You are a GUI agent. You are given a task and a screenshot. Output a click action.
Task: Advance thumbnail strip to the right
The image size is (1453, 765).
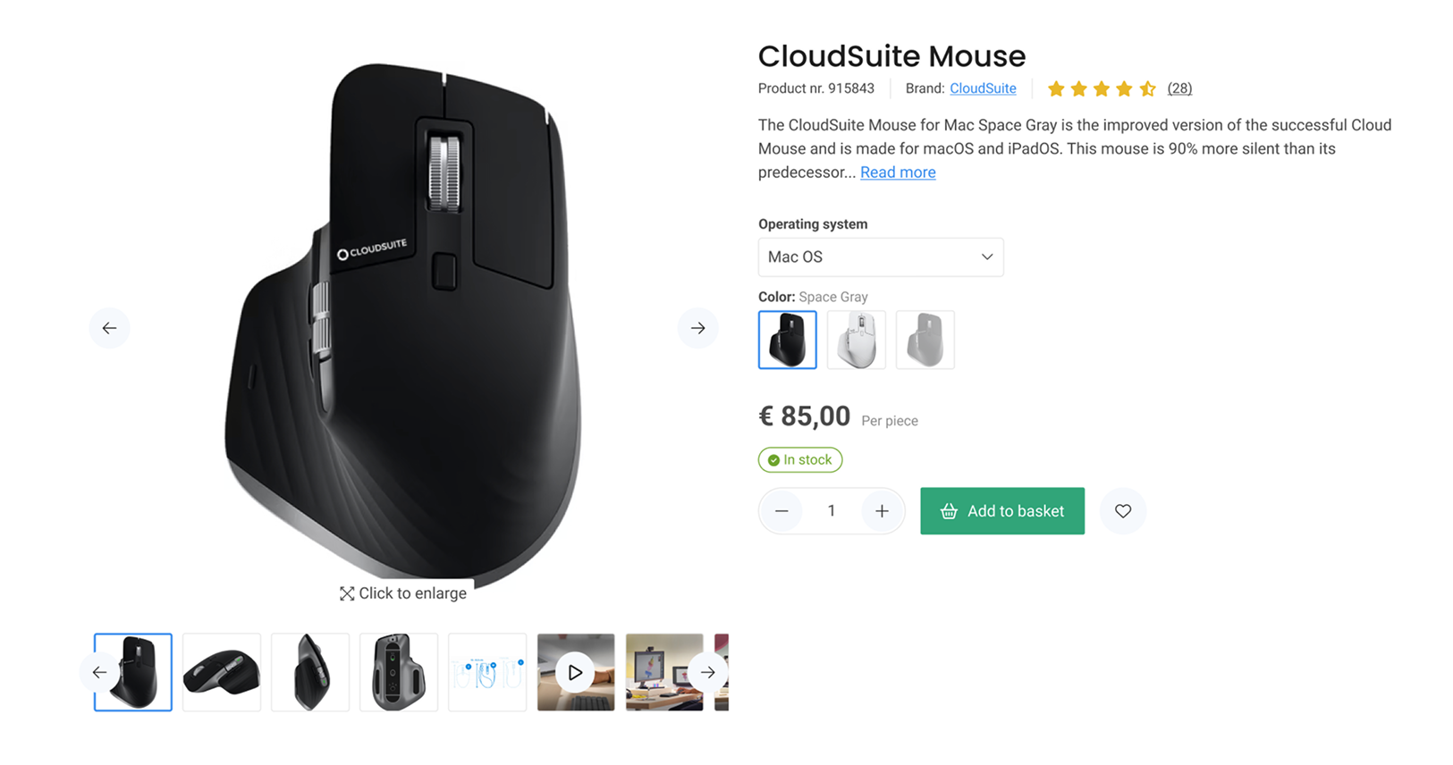coord(708,672)
